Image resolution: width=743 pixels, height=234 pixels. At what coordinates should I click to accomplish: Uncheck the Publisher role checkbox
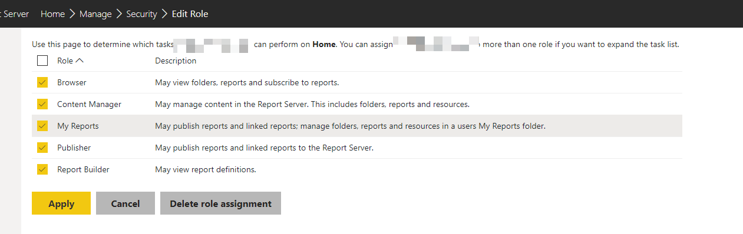pyautogui.click(x=42, y=148)
